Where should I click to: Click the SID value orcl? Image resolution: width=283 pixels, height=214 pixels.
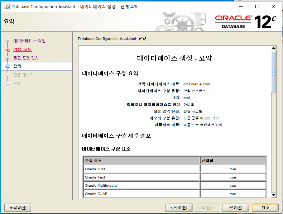pyautogui.click(x=186, y=98)
